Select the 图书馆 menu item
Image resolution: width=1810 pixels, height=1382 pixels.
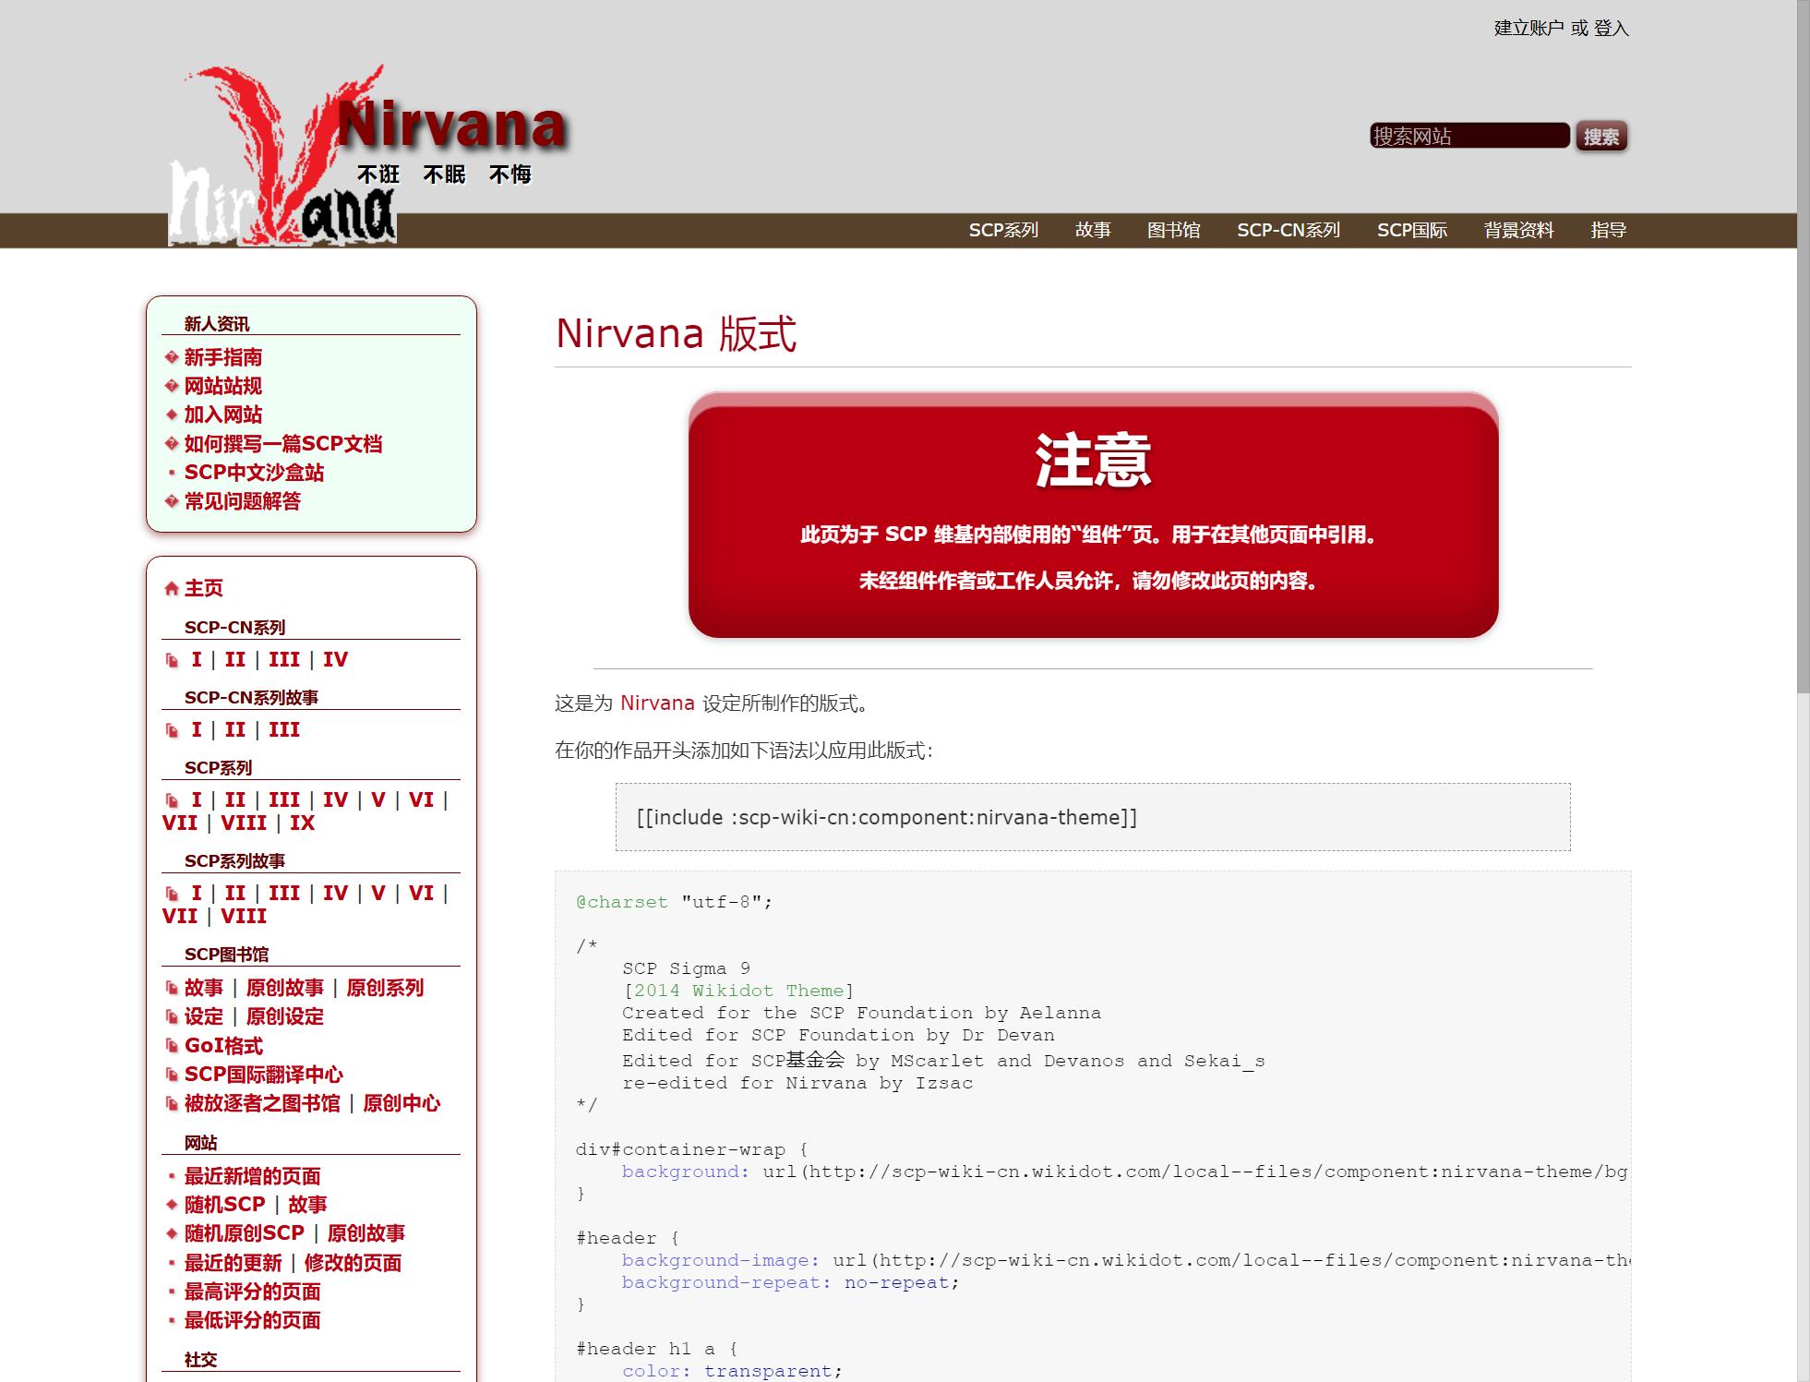[1173, 230]
